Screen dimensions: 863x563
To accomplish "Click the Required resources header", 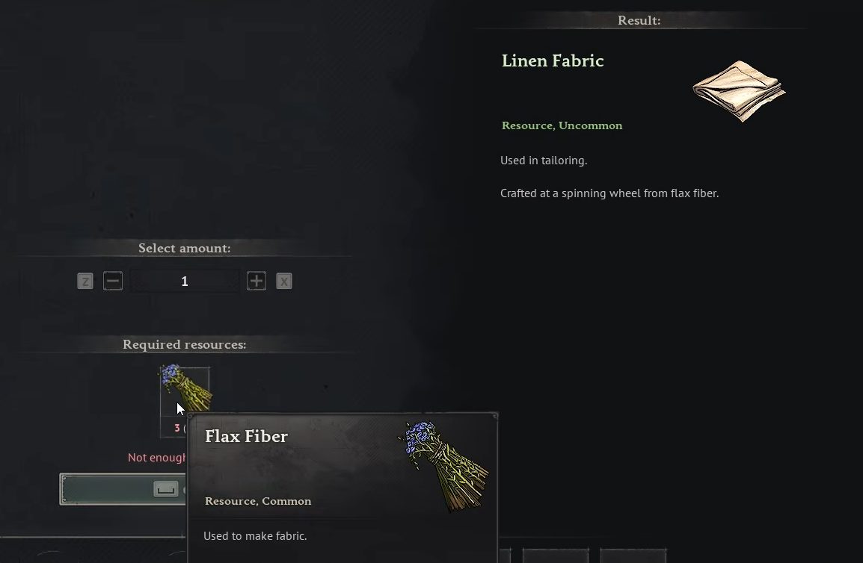I will (x=185, y=344).
